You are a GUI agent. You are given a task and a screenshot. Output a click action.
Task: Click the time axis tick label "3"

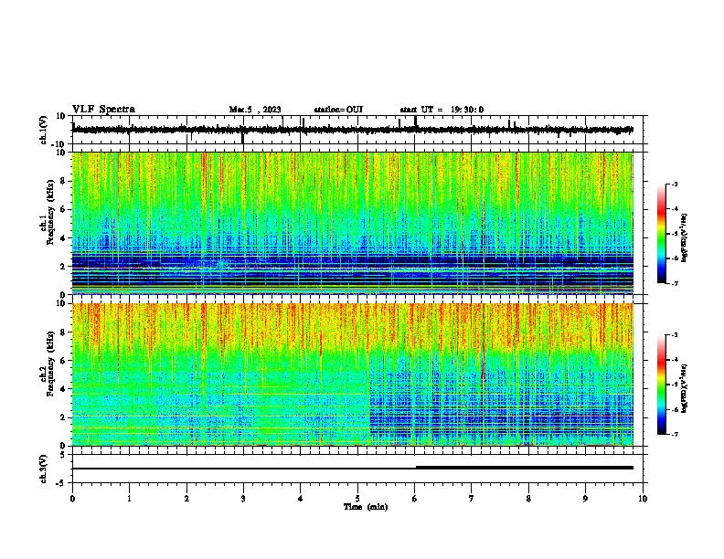click(x=243, y=499)
